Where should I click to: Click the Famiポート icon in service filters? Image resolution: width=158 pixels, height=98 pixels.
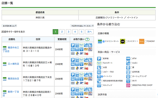(x=99, y=63)
